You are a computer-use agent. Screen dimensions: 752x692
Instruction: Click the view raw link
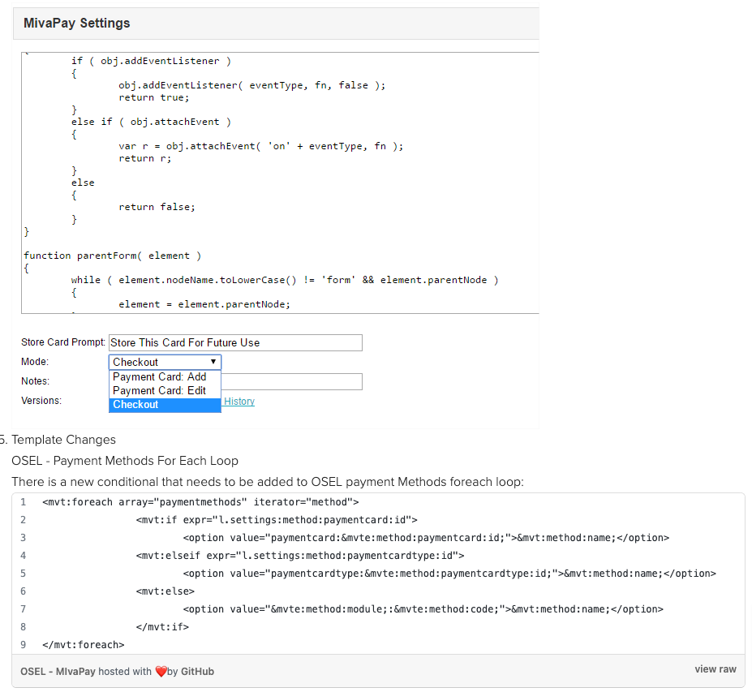pyautogui.click(x=715, y=669)
